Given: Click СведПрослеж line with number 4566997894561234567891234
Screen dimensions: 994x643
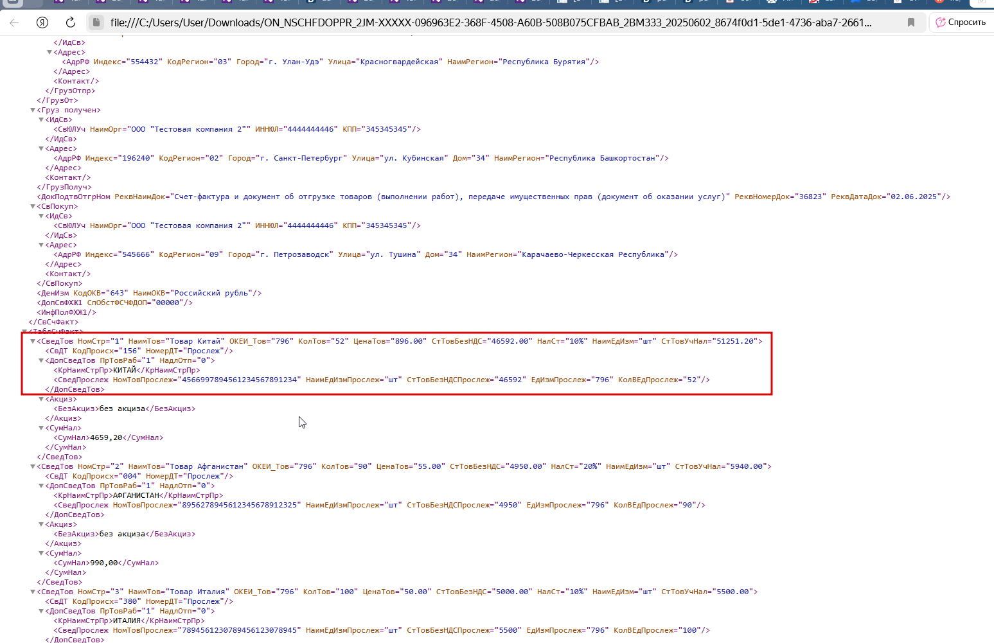Looking at the screenshot, I should point(382,380).
